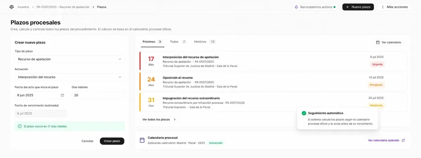
Task: Click the 6 jul 2025 due date in list
Action: coord(377,57)
